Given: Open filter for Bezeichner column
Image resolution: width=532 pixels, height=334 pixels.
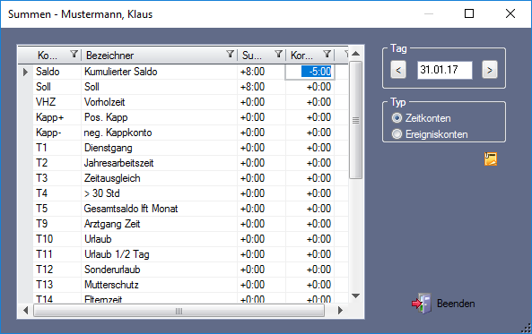Looking at the screenshot, I should [x=230, y=55].
